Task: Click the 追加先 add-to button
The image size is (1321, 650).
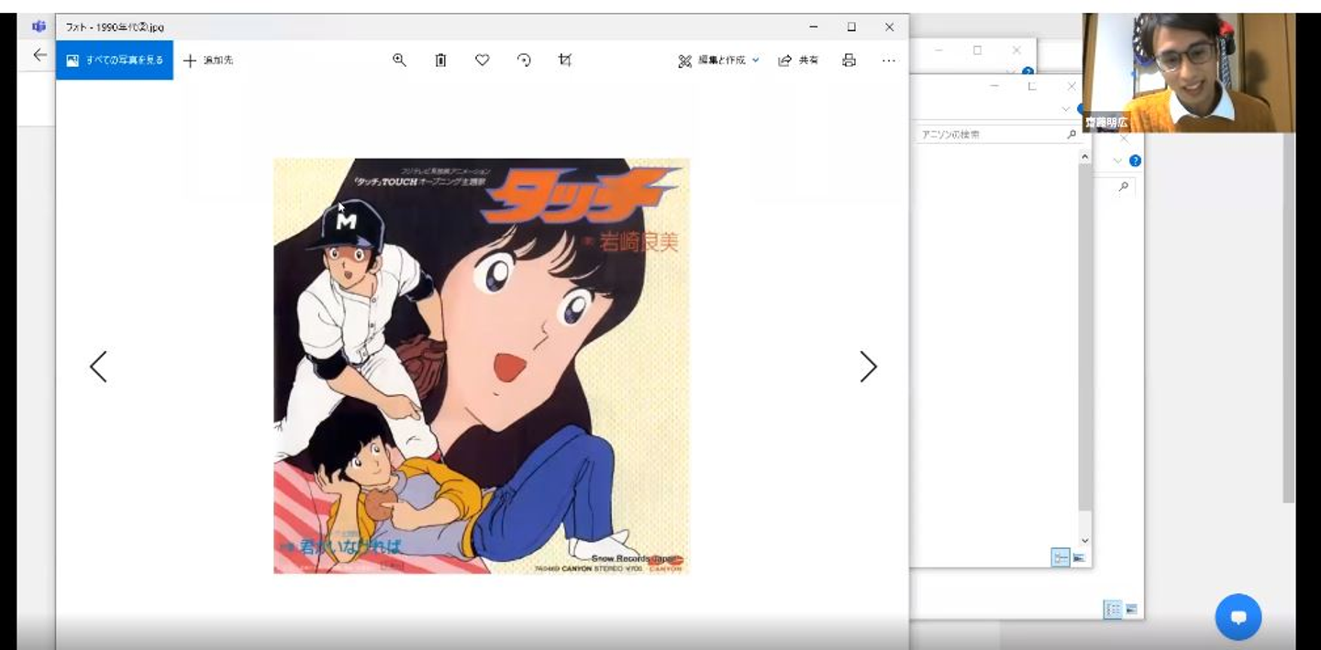Action: 208,61
